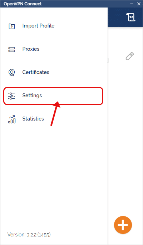Click the Version 3.2.2 (1455) text

point(29,234)
